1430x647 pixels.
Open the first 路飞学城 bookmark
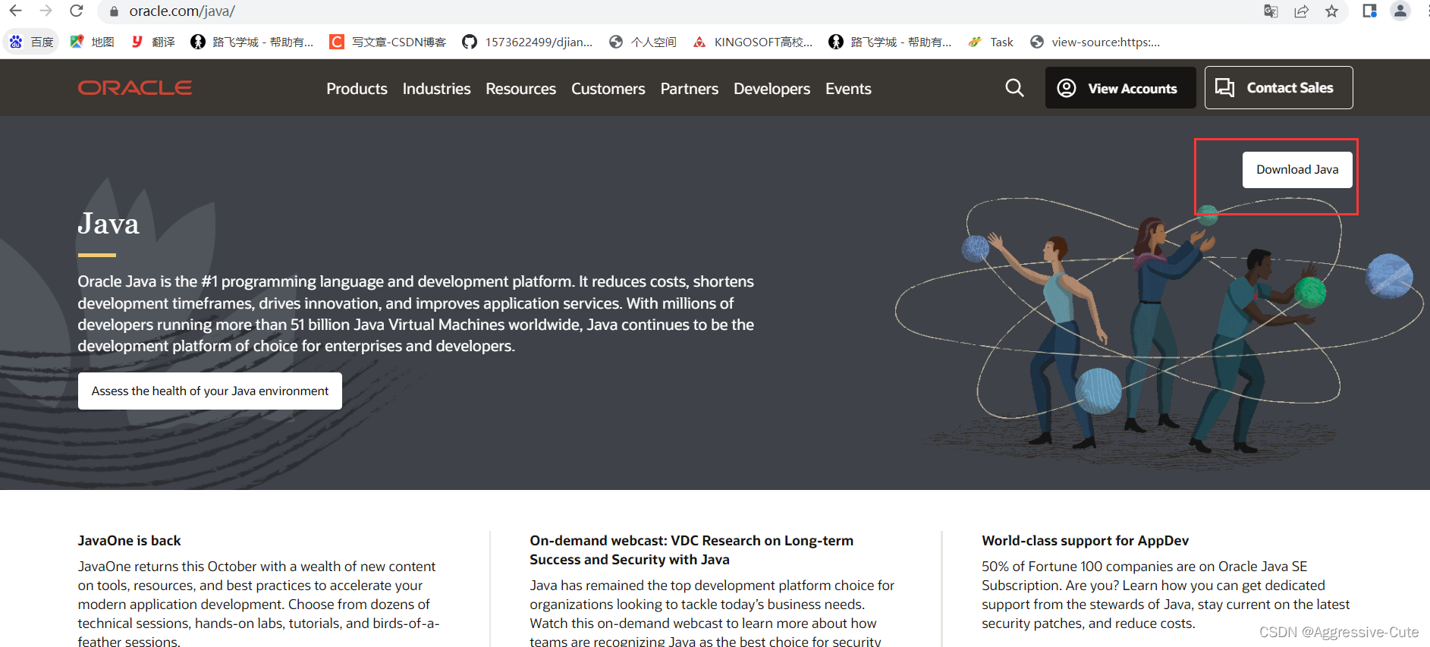pos(252,42)
